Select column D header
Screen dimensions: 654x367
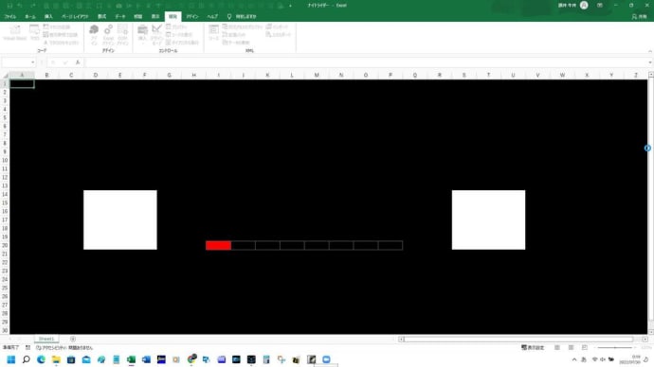point(96,75)
